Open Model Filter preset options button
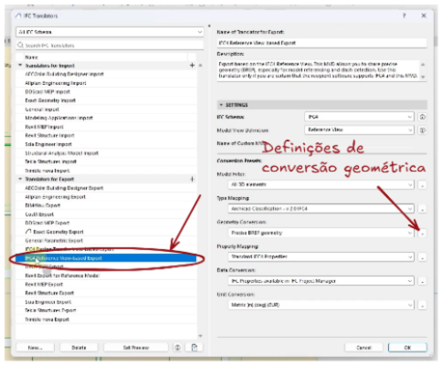Screen dimensions: 442x365 (422, 184)
